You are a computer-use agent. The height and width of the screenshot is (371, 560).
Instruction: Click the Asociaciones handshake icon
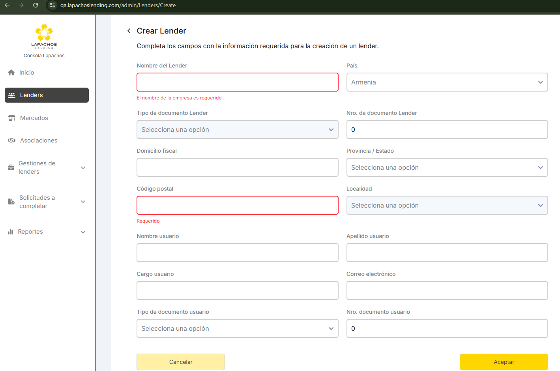[x=12, y=141]
